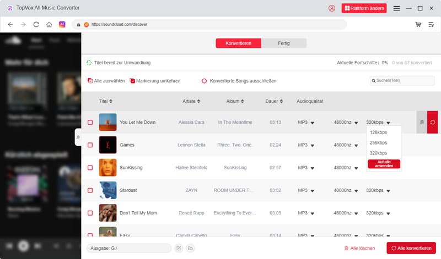Switch to the Fertig tab

(x=283, y=43)
